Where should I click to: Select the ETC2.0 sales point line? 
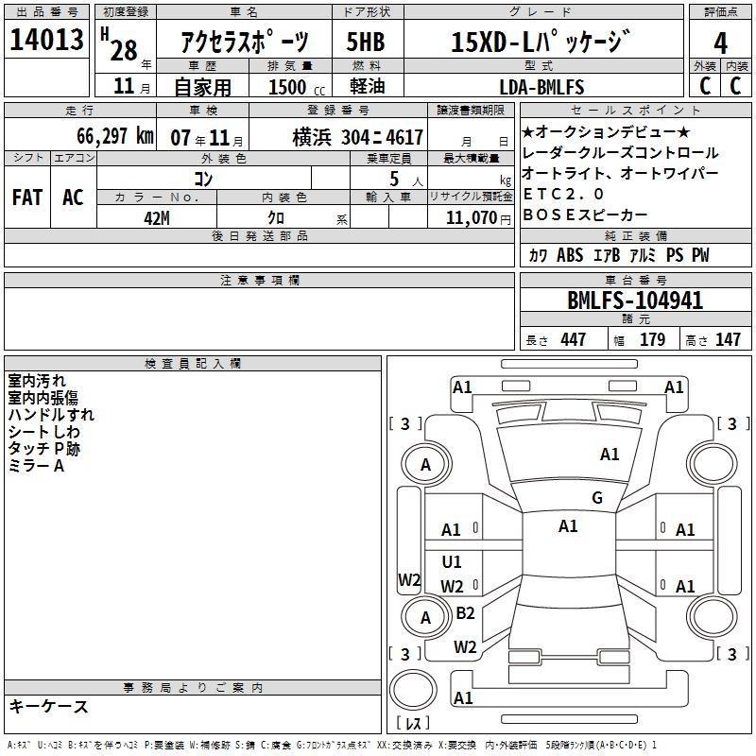pyautogui.click(x=562, y=195)
